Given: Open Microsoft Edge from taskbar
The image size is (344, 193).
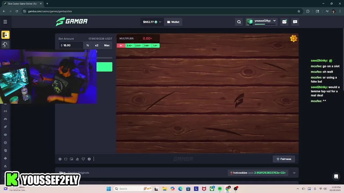Looking at the screenshot, I should (180, 189).
